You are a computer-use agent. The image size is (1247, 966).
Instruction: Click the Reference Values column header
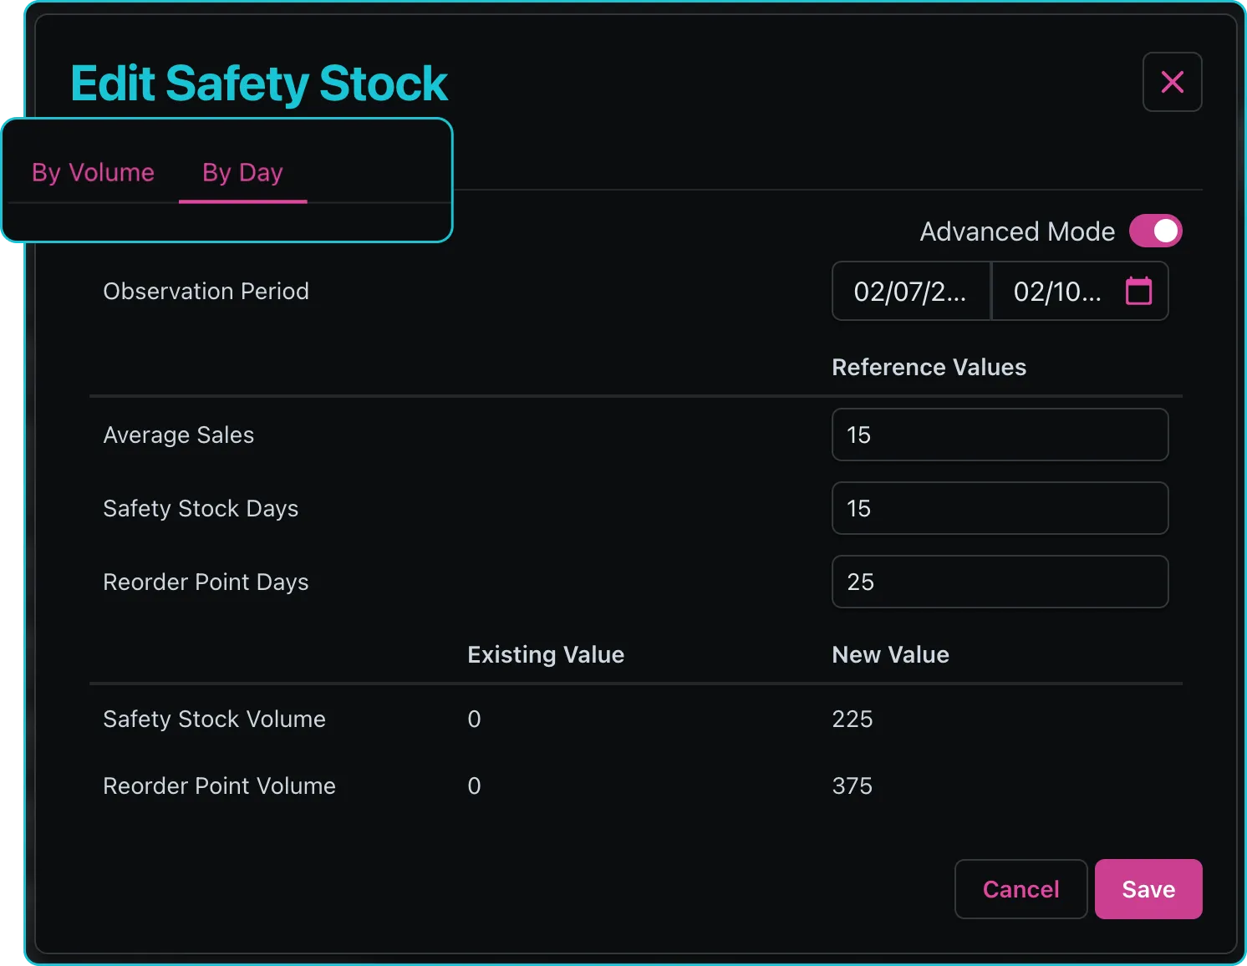(929, 367)
